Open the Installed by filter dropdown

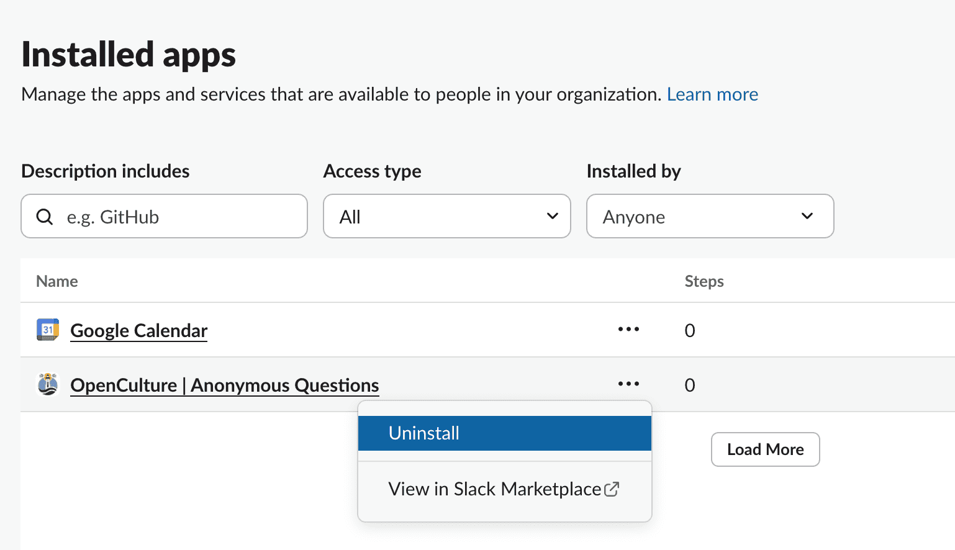(x=710, y=216)
